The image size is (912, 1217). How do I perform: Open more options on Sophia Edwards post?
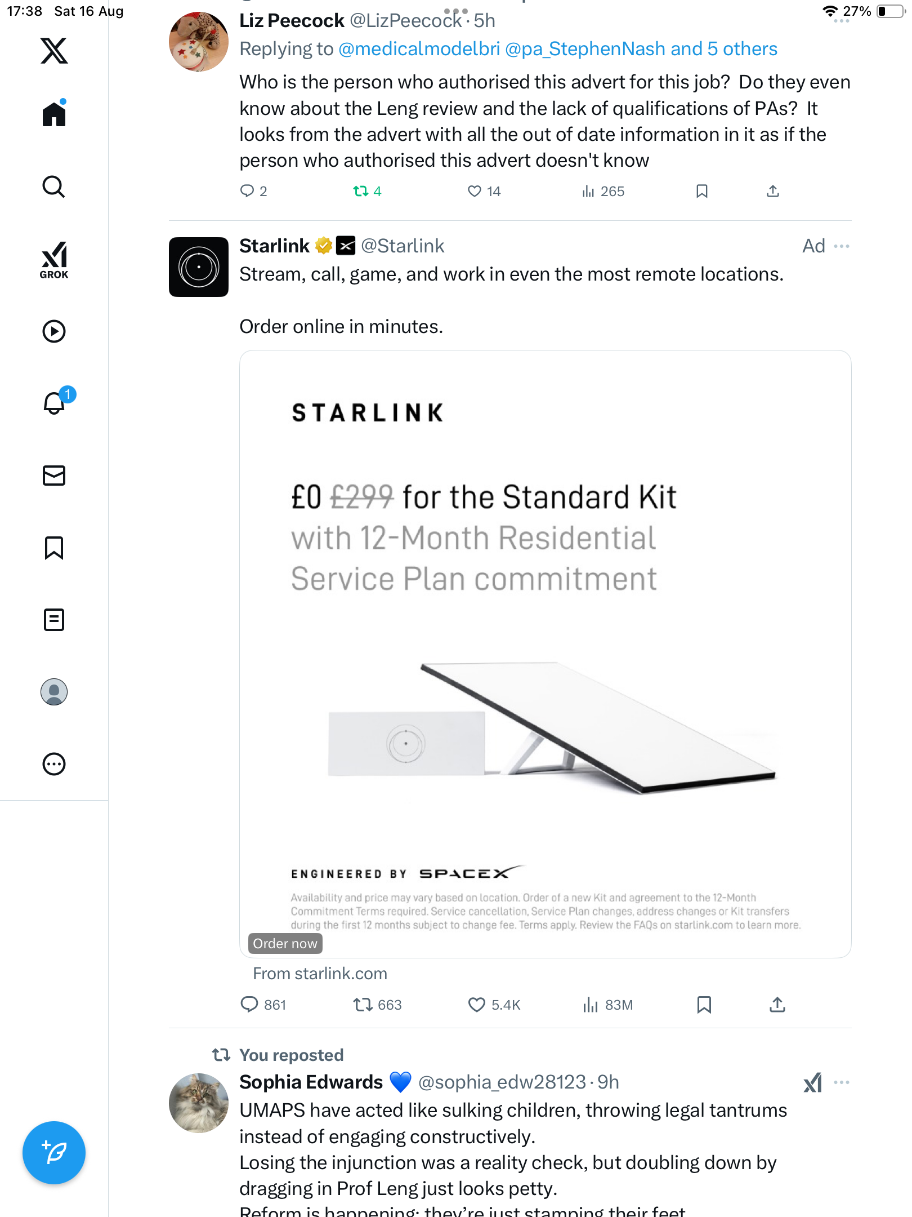(842, 1082)
